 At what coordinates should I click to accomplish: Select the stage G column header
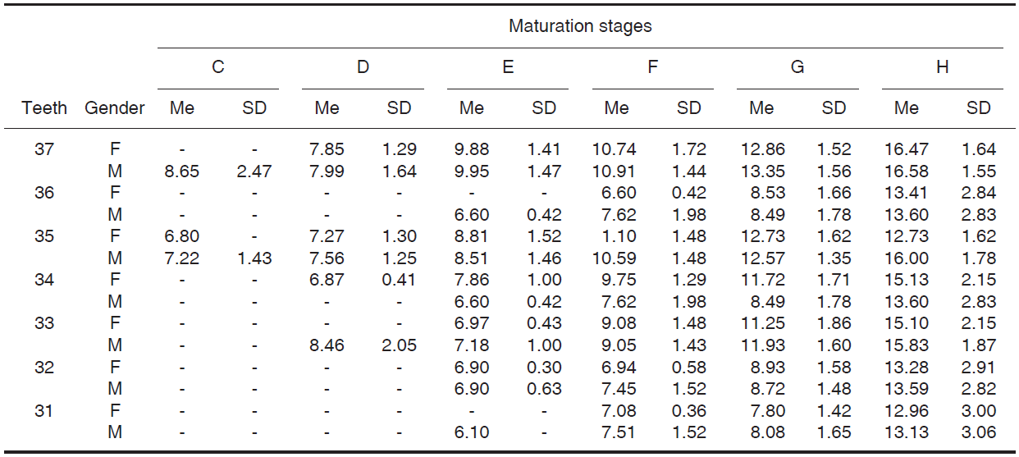[797, 68]
